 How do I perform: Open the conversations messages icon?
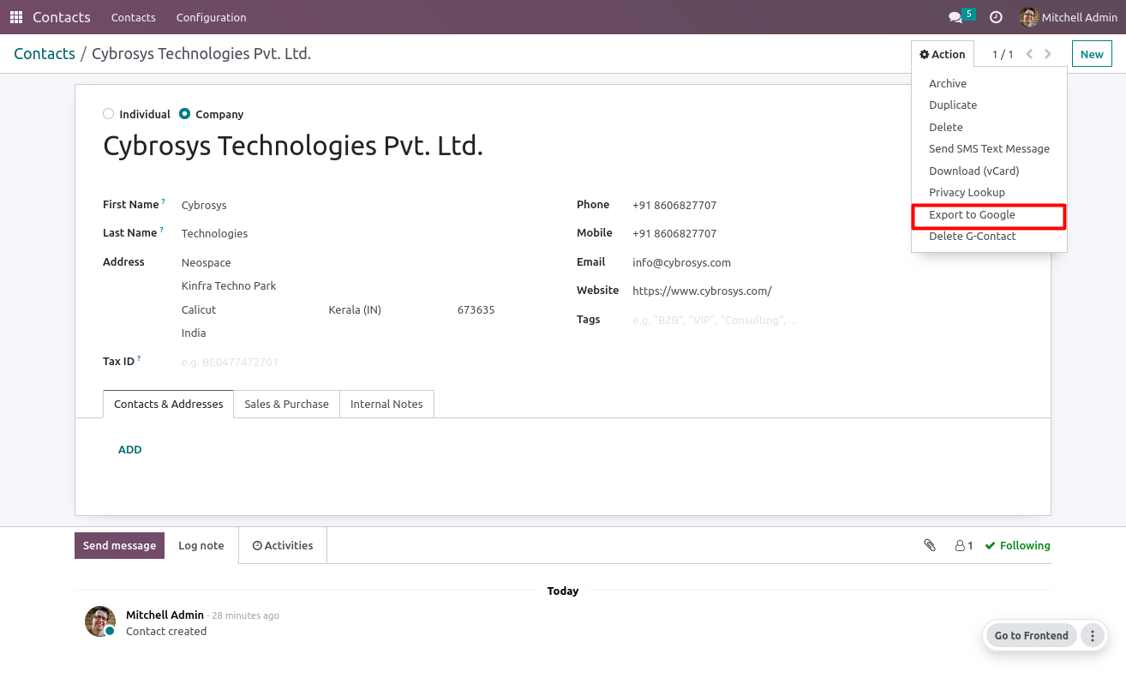pyautogui.click(x=955, y=17)
